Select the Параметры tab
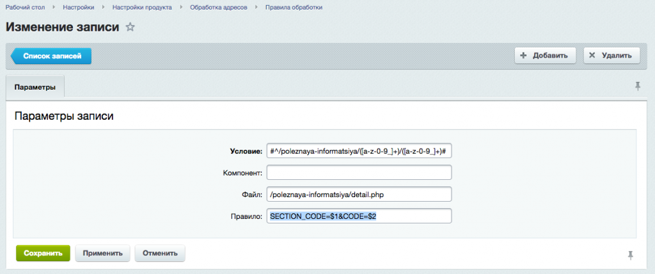The height and width of the screenshot is (274, 655). tap(35, 86)
